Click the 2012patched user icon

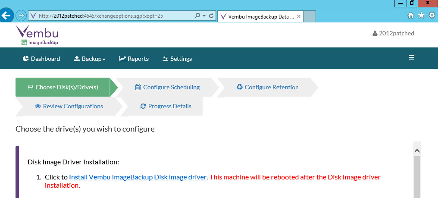pyautogui.click(x=375, y=33)
